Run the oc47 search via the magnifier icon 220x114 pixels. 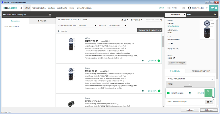[215, 15]
